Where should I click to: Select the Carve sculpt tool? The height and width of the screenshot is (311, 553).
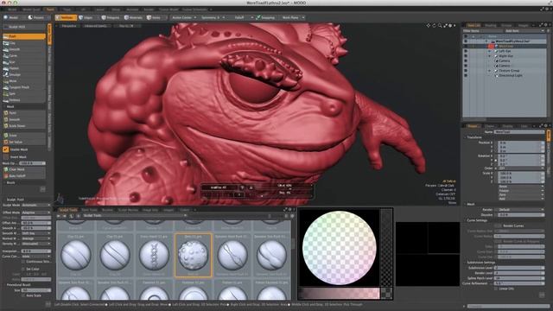coord(24,55)
